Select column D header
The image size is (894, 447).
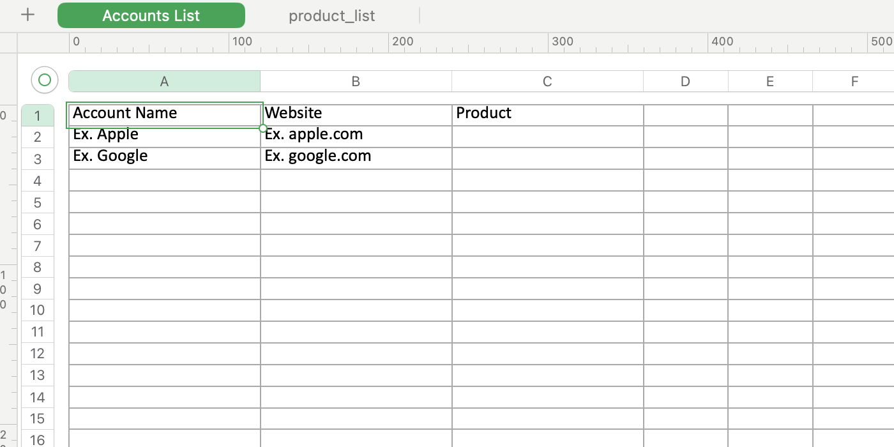point(685,81)
